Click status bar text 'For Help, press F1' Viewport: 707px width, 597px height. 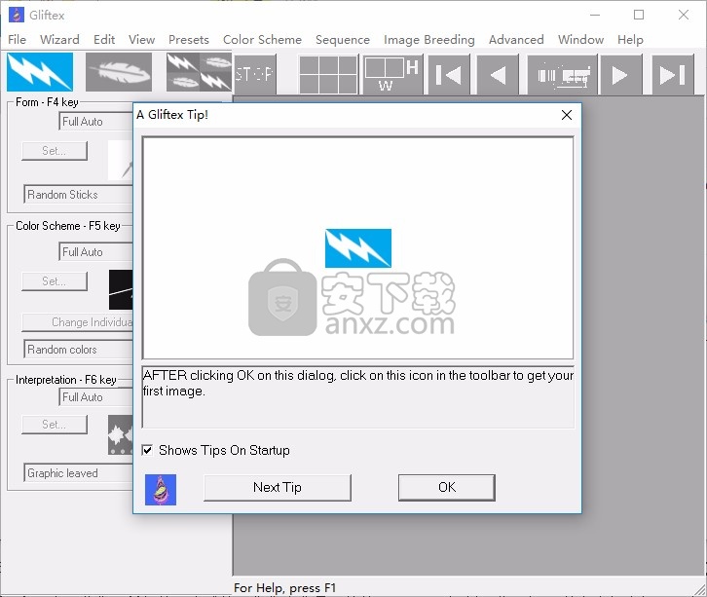[x=285, y=588]
